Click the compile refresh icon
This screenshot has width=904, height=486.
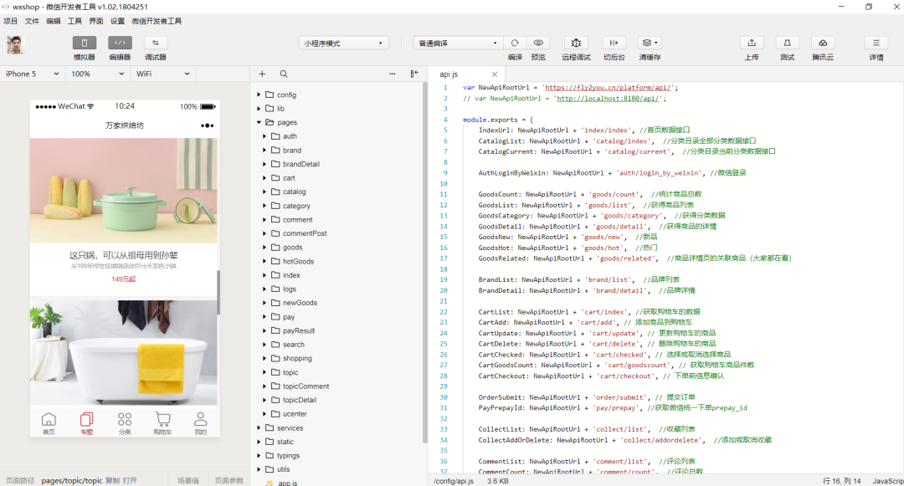(x=515, y=43)
